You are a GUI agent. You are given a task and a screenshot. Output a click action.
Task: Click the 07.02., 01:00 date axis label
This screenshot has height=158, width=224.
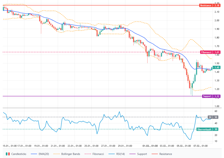click(201, 146)
